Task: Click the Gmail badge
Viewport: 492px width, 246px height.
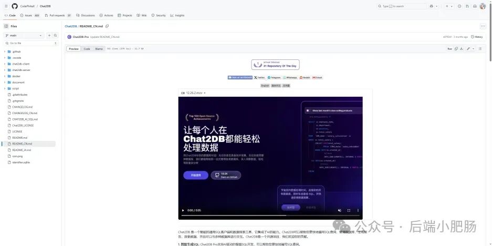Action: 317,77
